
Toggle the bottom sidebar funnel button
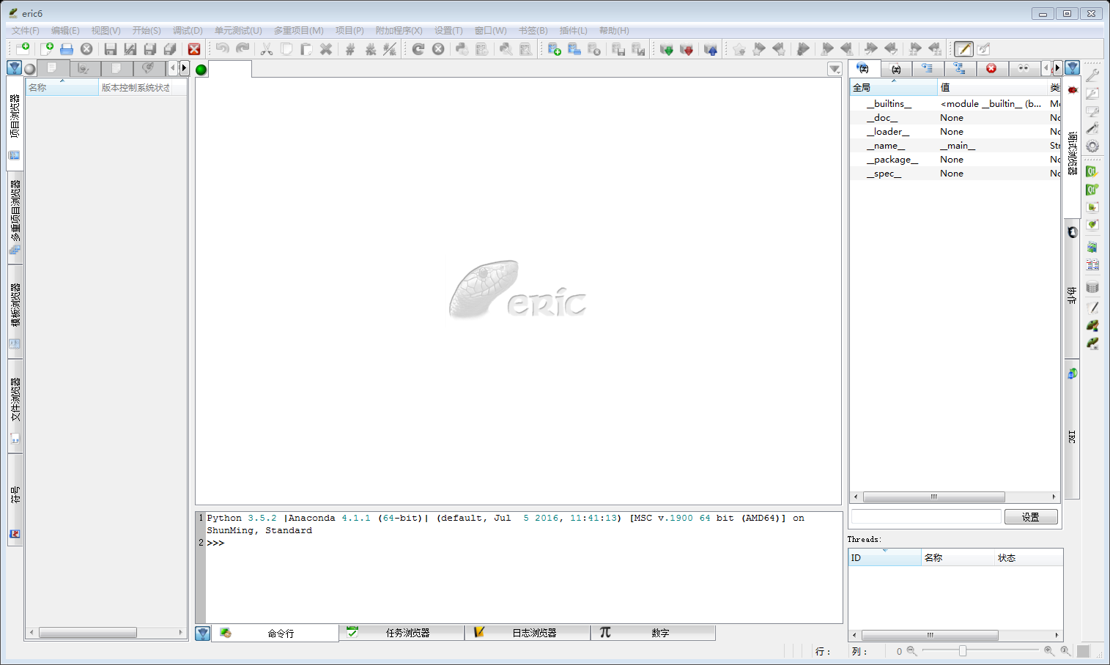tap(203, 634)
